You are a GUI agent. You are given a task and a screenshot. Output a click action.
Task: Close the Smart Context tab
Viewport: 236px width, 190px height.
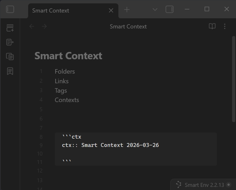click(x=111, y=10)
